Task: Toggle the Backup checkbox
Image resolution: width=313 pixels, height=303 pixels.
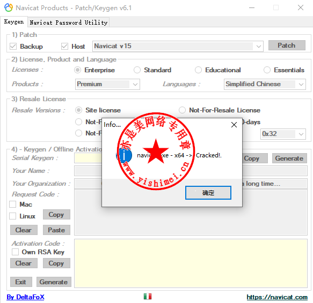Action: (13, 47)
